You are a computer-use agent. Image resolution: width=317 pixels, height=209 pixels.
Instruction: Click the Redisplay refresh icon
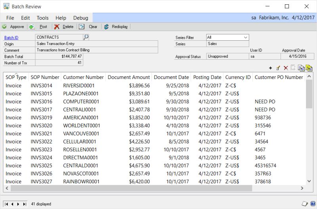tap(106, 26)
